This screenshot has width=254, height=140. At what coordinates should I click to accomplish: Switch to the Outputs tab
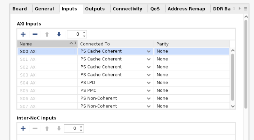pyautogui.click(x=94, y=8)
